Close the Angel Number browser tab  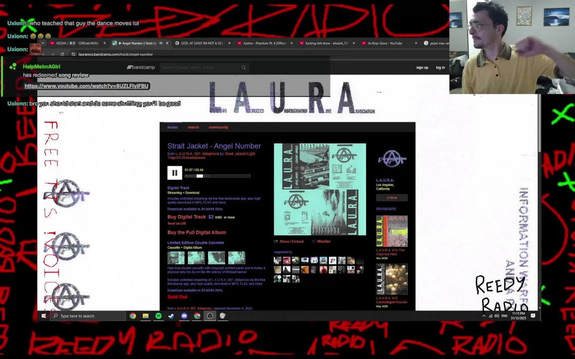[x=167, y=43]
